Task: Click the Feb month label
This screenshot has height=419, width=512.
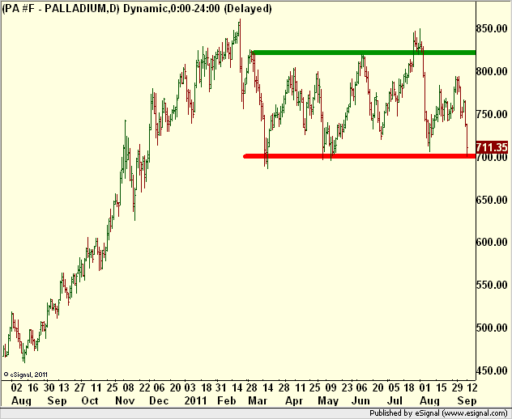Action: pos(226,400)
